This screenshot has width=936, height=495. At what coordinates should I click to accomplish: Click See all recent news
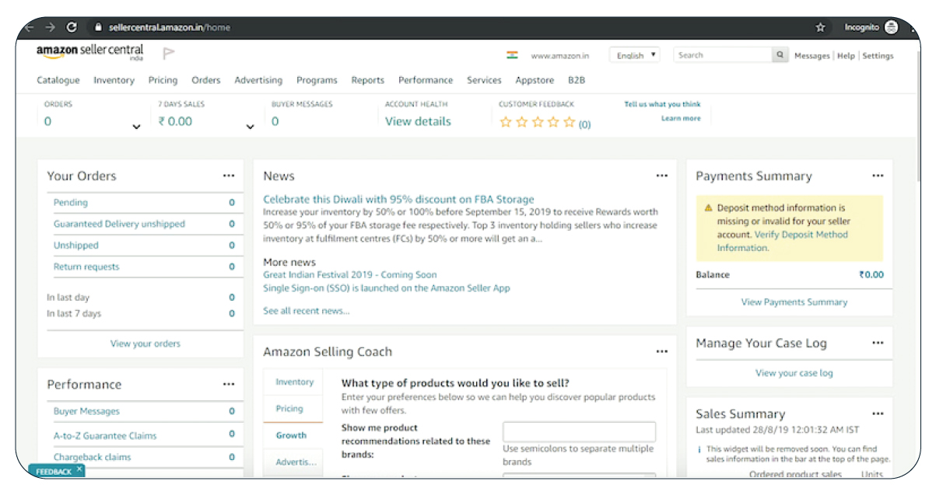(307, 311)
